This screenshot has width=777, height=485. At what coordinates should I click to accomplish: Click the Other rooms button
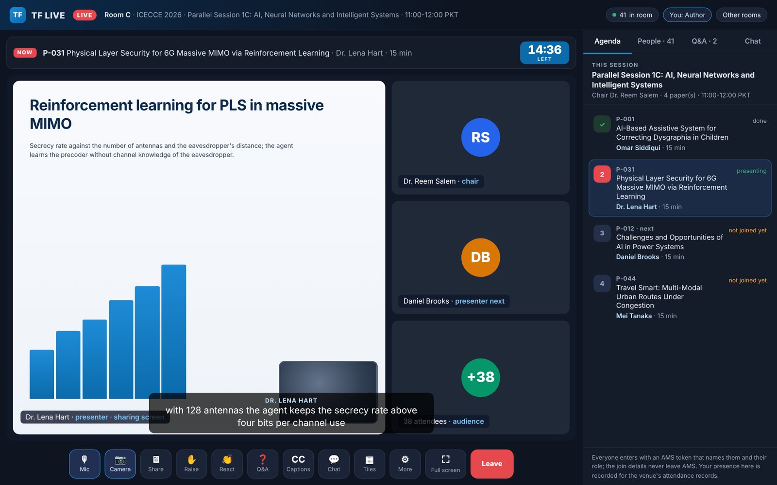(742, 15)
